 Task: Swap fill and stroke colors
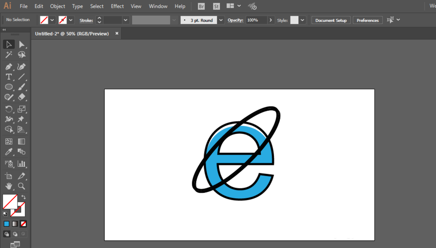pyautogui.click(x=24, y=198)
